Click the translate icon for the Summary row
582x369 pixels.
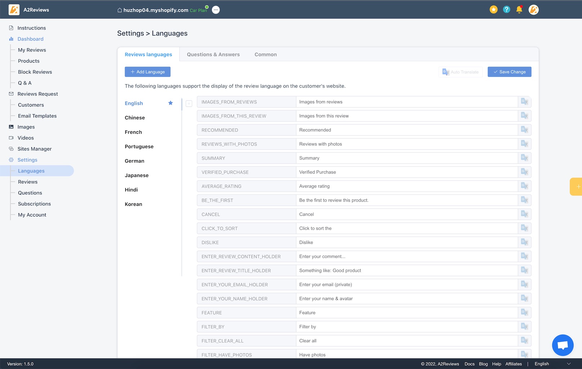524,158
